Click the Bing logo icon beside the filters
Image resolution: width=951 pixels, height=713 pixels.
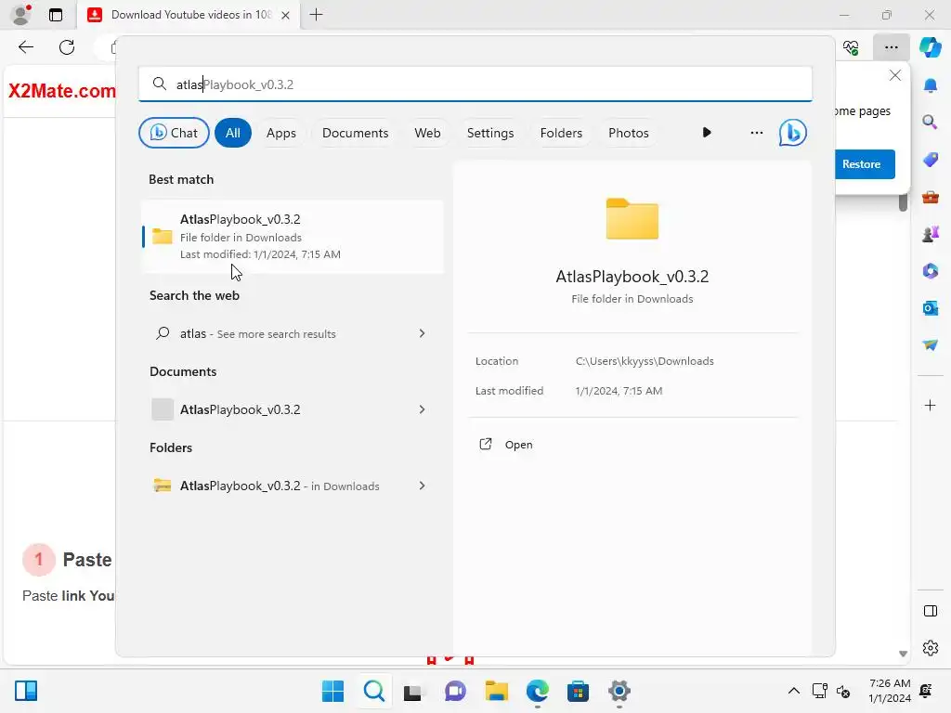(x=792, y=133)
